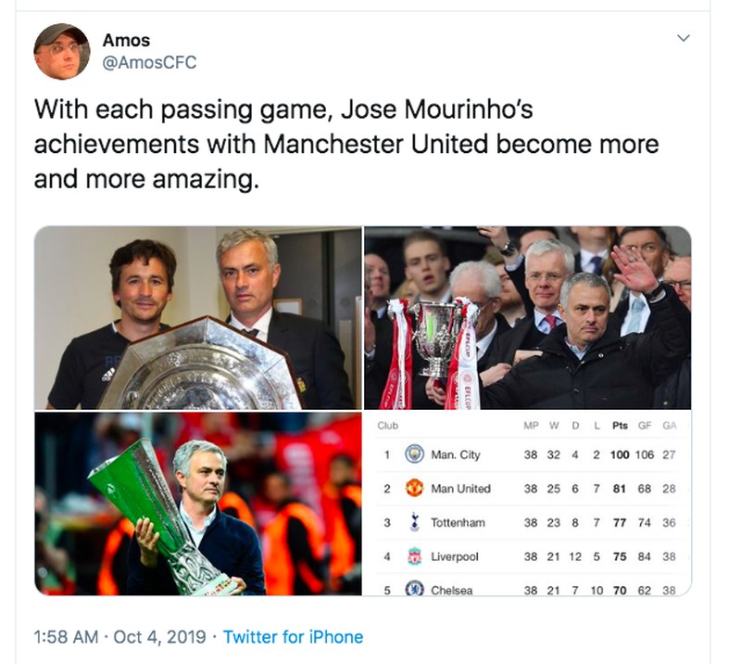Click the Chelsea club crest
741x664 pixels.
pos(414,589)
